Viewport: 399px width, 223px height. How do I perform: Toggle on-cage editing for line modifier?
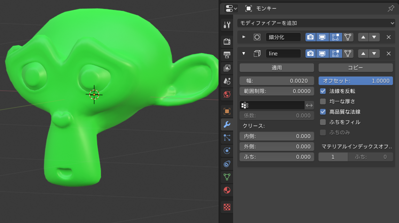point(348,54)
